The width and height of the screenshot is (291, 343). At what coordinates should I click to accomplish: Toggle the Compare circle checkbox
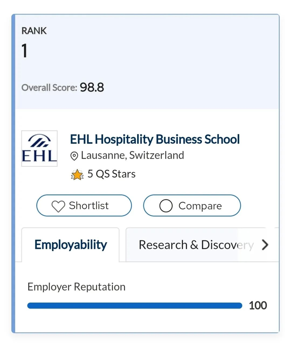(166, 206)
